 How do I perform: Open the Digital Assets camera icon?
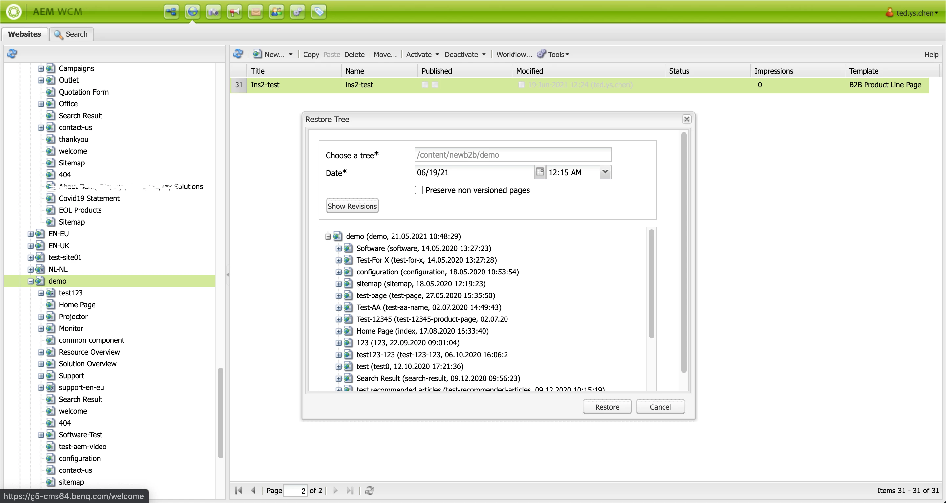[214, 12]
